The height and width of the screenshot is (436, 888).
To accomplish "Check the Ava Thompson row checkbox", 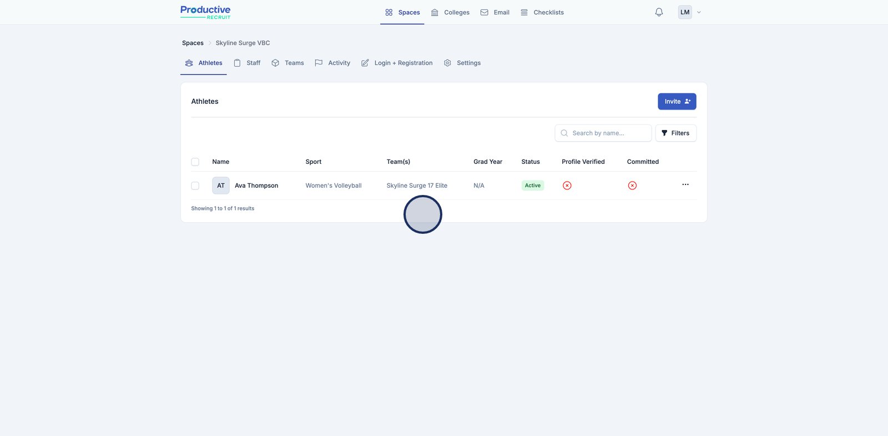I will coord(195,186).
